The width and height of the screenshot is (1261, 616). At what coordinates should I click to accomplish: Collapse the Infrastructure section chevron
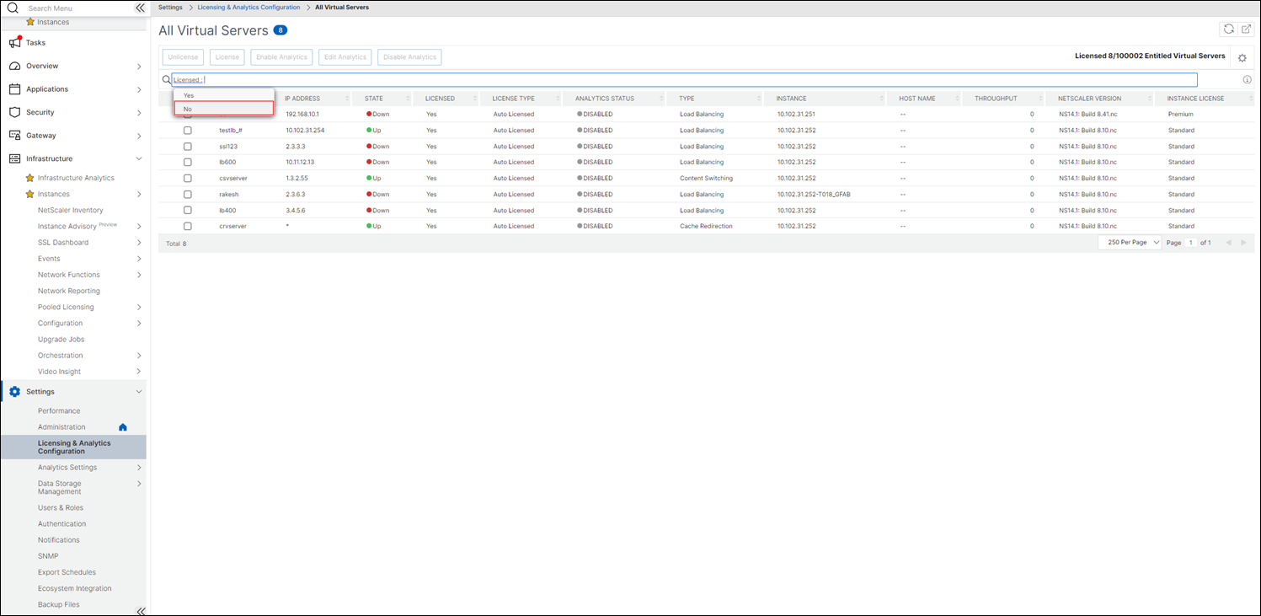coord(139,158)
